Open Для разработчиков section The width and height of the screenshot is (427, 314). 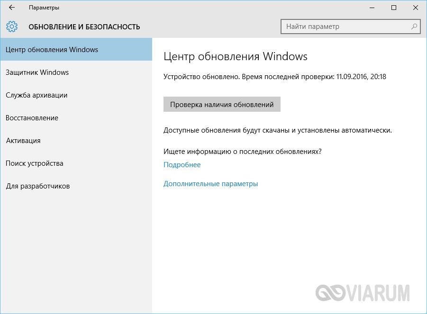76,186
